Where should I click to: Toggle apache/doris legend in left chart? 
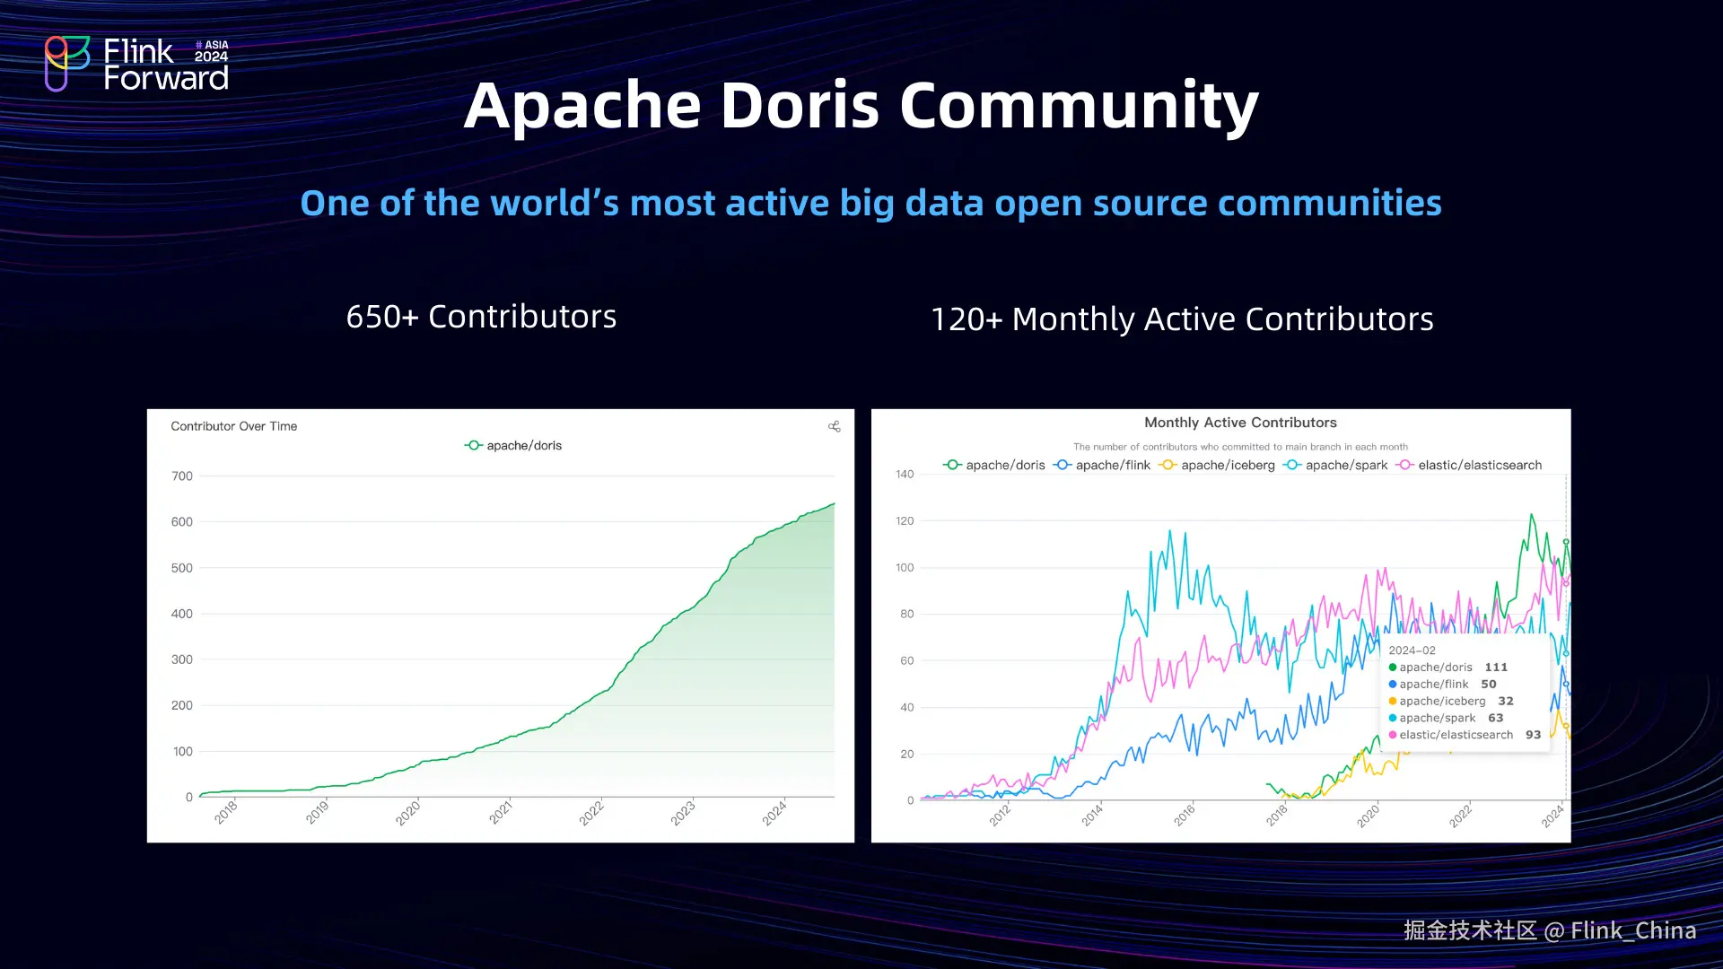pyautogui.click(x=513, y=446)
